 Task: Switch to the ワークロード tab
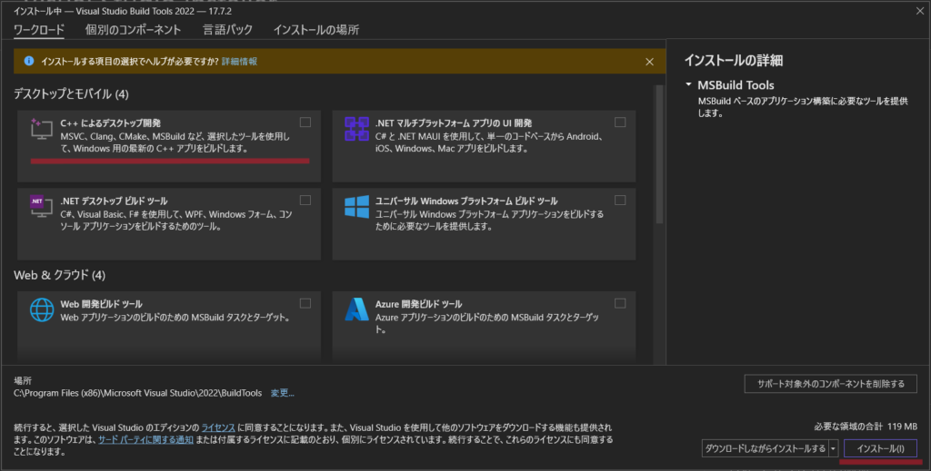click(x=38, y=30)
